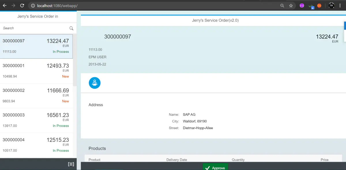Click the Chrome profile avatar
This screenshot has height=170, width=346.
click(331, 5)
